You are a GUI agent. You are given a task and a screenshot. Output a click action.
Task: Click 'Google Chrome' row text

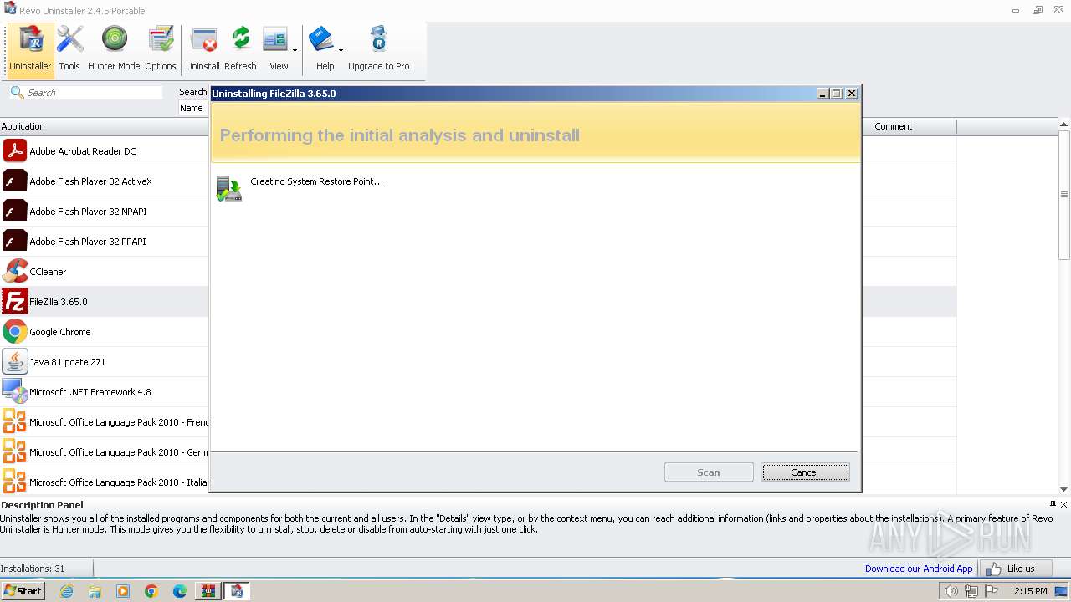(60, 332)
